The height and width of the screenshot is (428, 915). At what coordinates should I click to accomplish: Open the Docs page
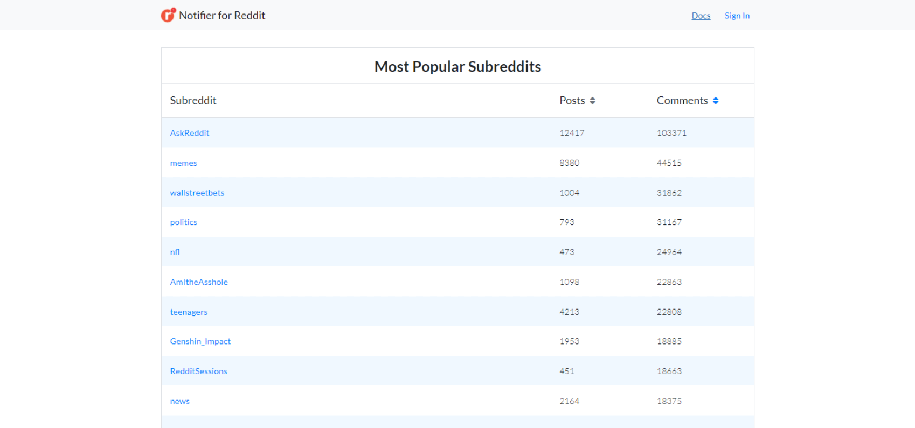[x=701, y=16]
